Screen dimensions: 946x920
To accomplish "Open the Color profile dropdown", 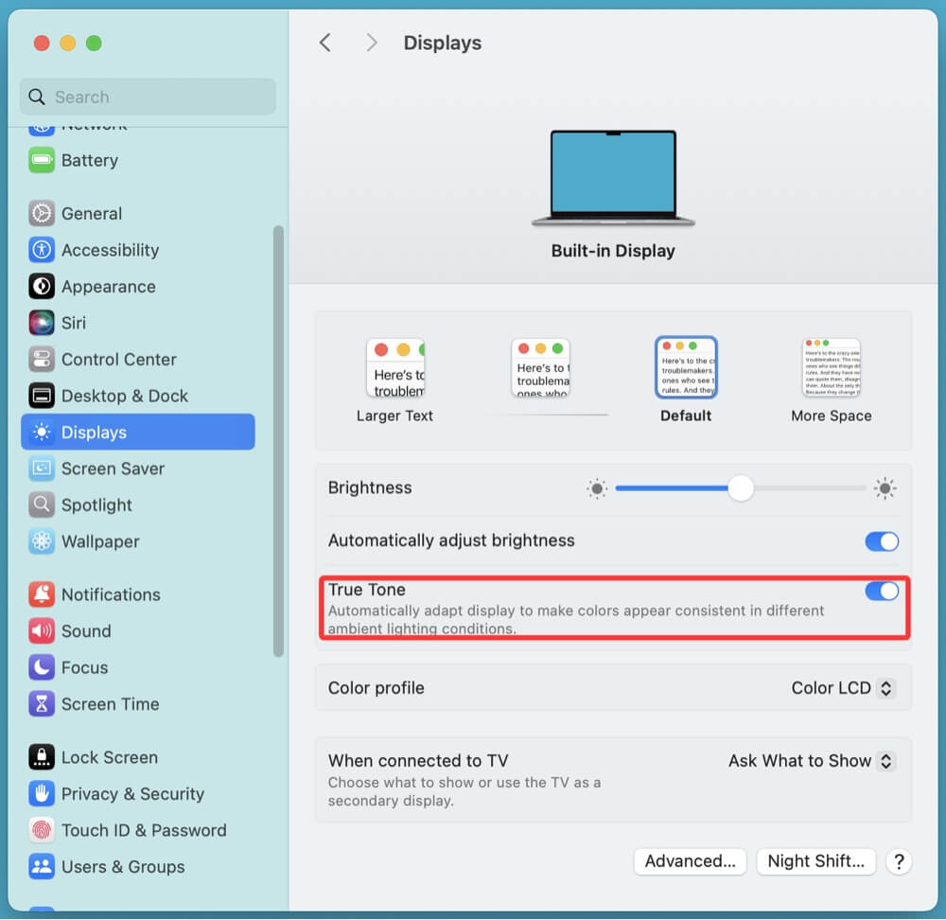I will coord(841,688).
